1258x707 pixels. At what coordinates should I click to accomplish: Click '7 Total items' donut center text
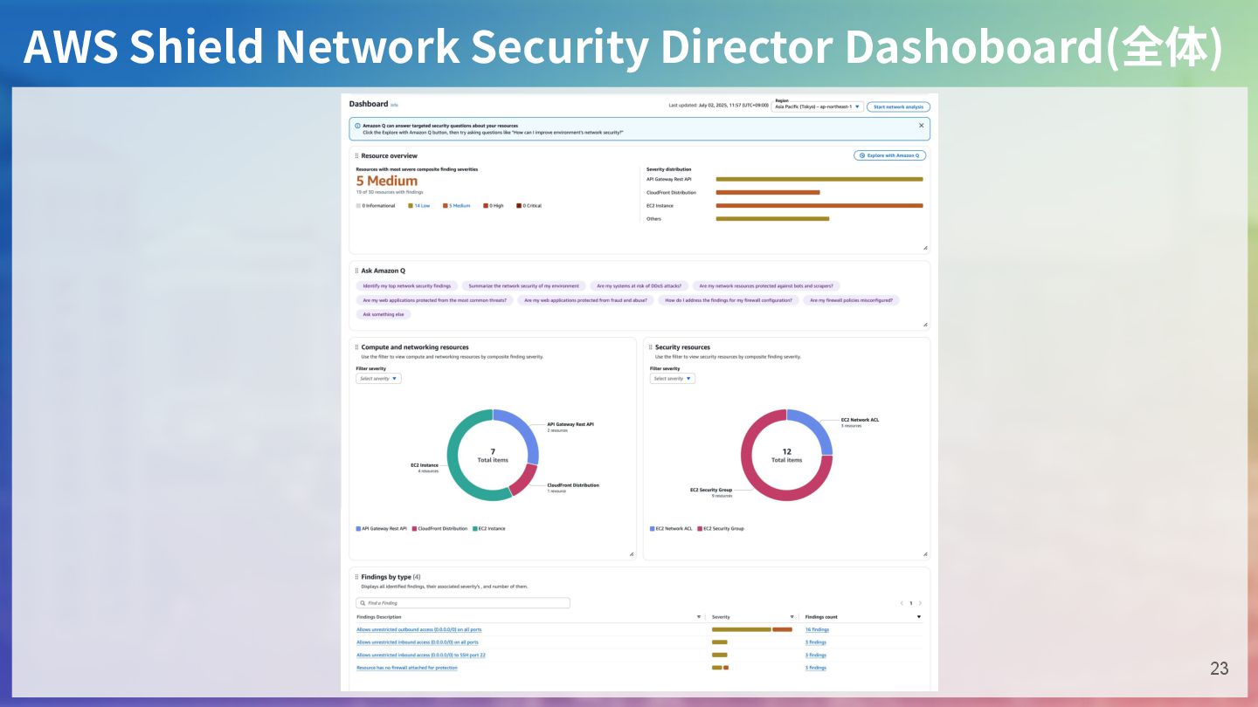493,456
